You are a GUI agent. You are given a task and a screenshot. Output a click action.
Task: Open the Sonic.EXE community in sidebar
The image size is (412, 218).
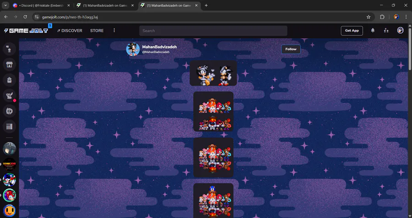click(x=10, y=164)
